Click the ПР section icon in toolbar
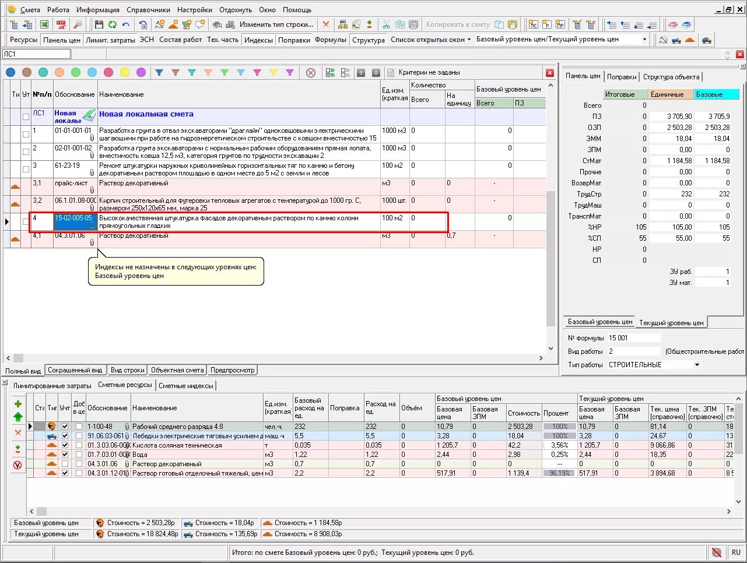The image size is (747, 563). (560, 24)
